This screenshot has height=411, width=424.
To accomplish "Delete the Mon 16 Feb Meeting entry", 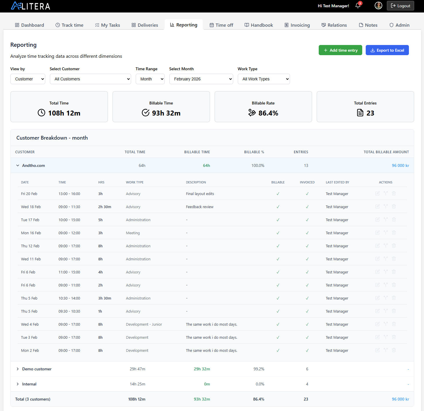I will pyautogui.click(x=394, y=232).
